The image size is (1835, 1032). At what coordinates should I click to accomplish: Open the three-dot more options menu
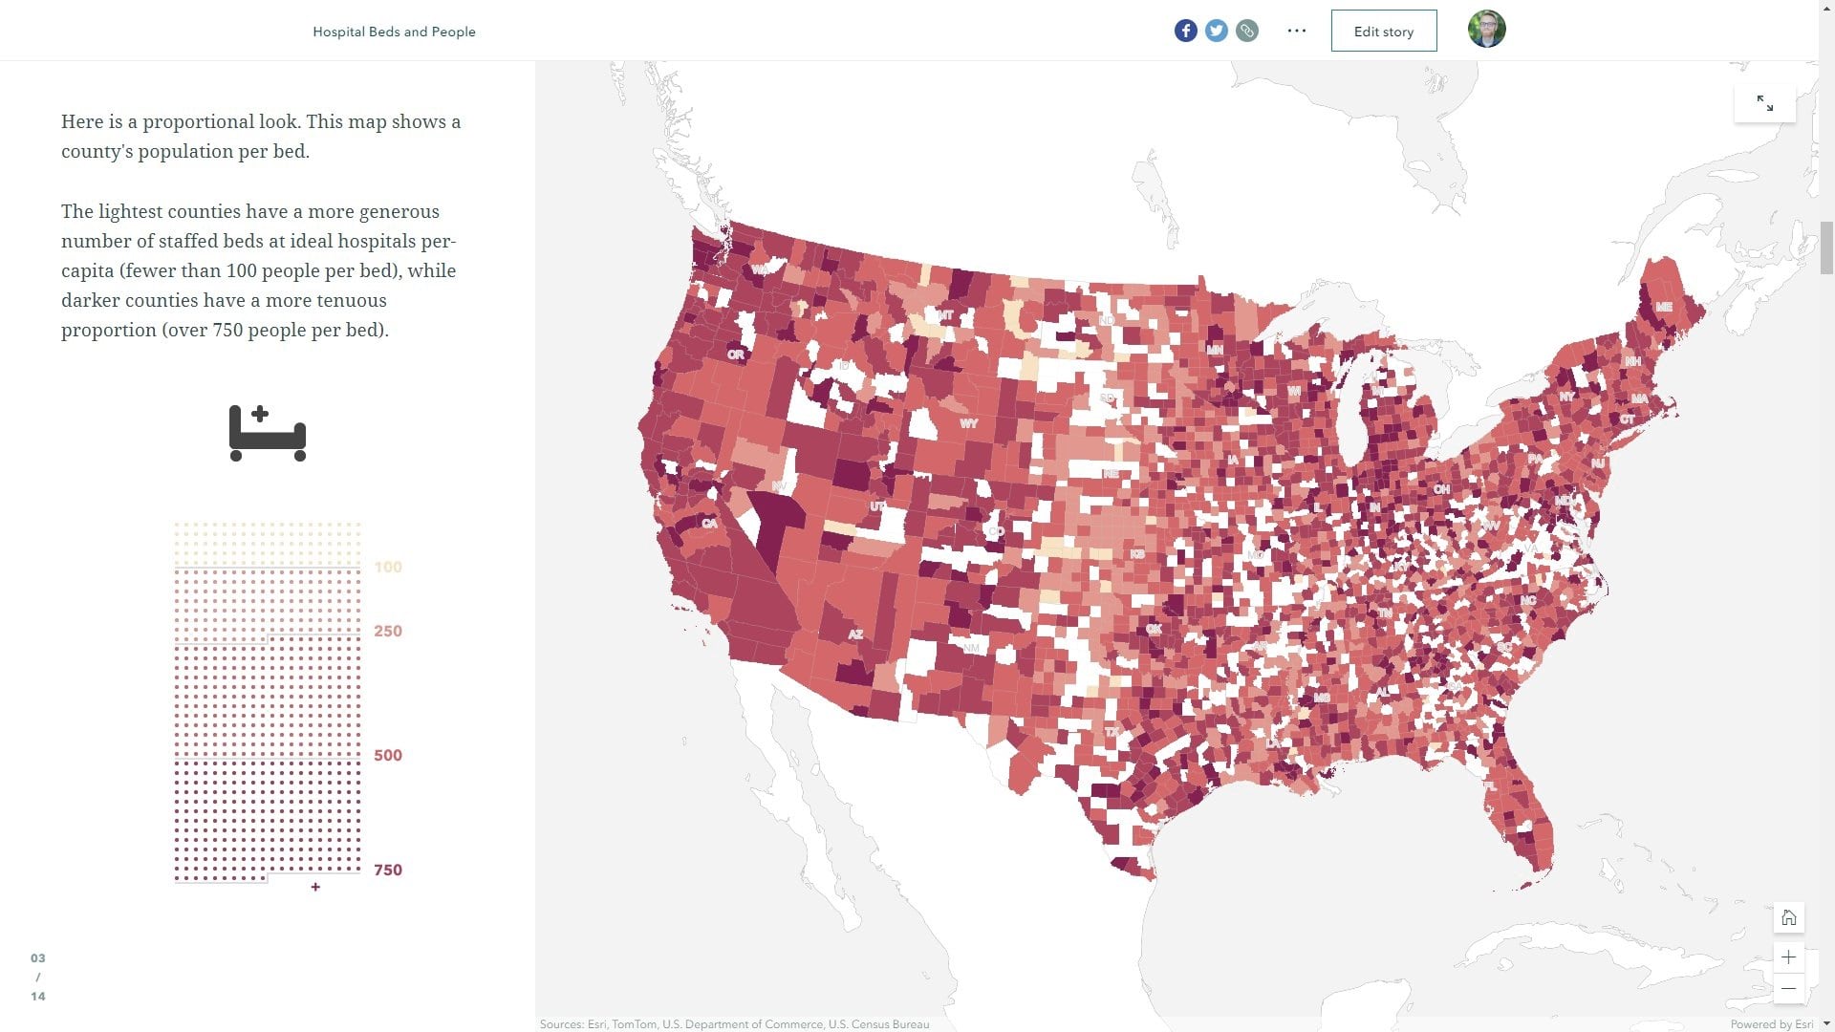click(1296, 31)
